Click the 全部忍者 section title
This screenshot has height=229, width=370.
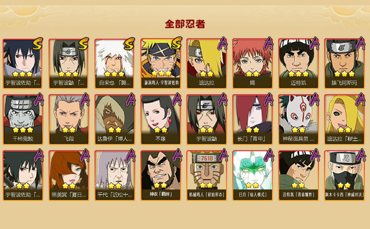tap(185, 24)
